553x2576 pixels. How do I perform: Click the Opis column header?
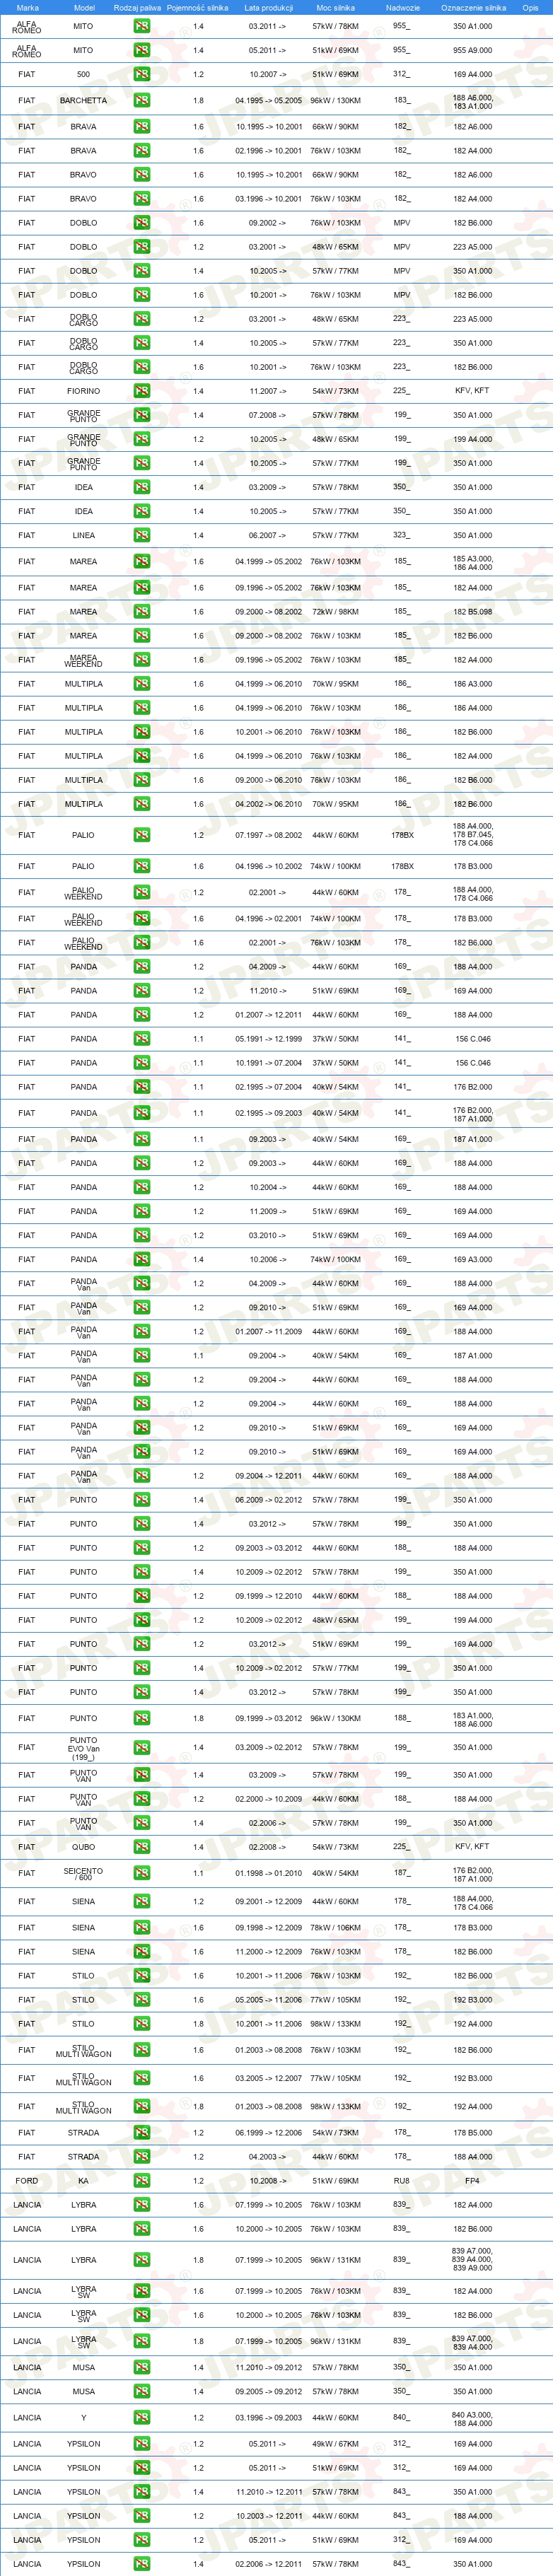(x=530, y=7)
